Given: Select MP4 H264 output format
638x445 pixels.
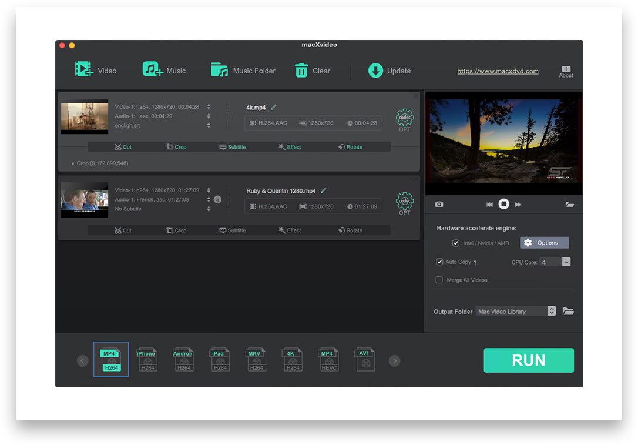Looking at the screenshot, I should (x=111, y=360).
